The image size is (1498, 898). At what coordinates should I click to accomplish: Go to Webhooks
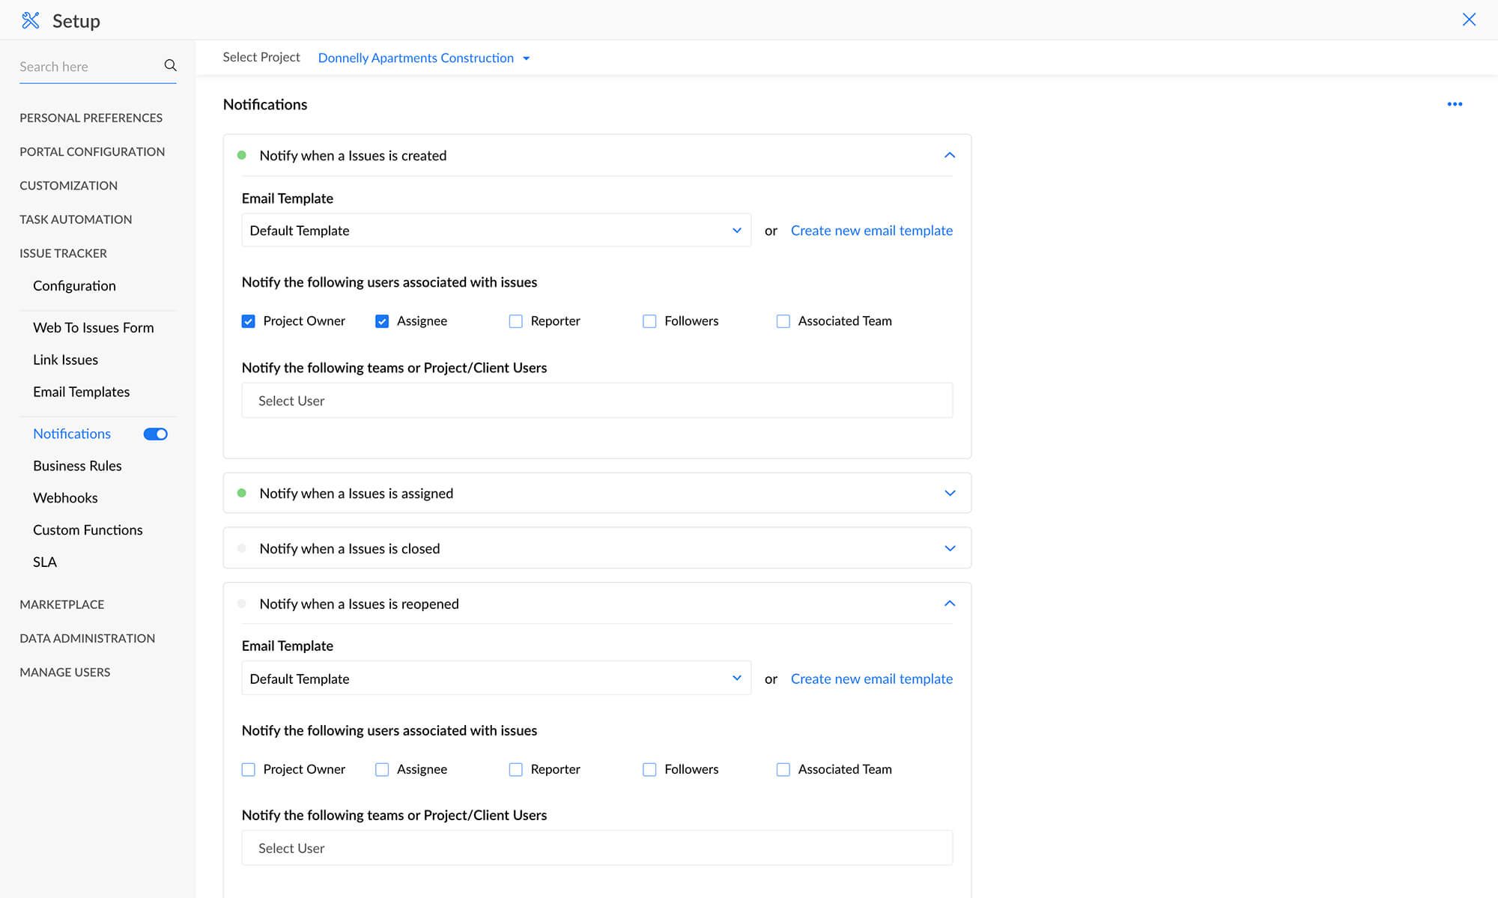point(65,498)
